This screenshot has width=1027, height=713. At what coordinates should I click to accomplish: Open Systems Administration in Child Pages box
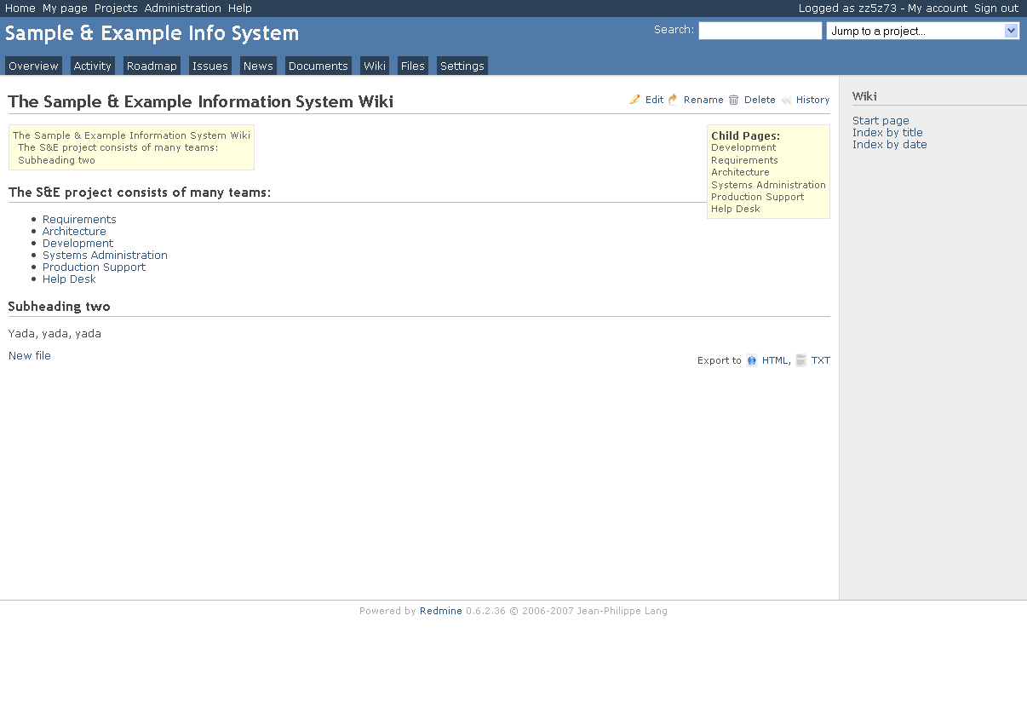pyautogui.click(x=768, y=185)
